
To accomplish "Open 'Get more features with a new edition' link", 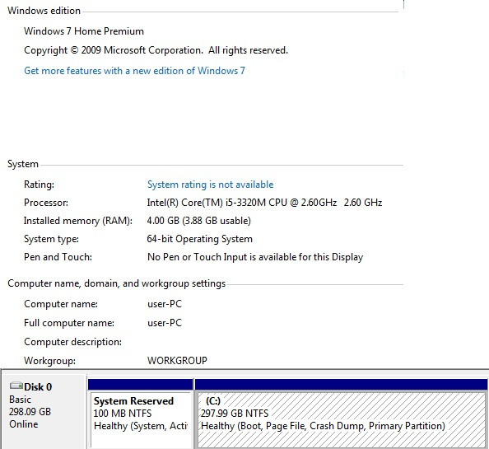I will point(134,71).
